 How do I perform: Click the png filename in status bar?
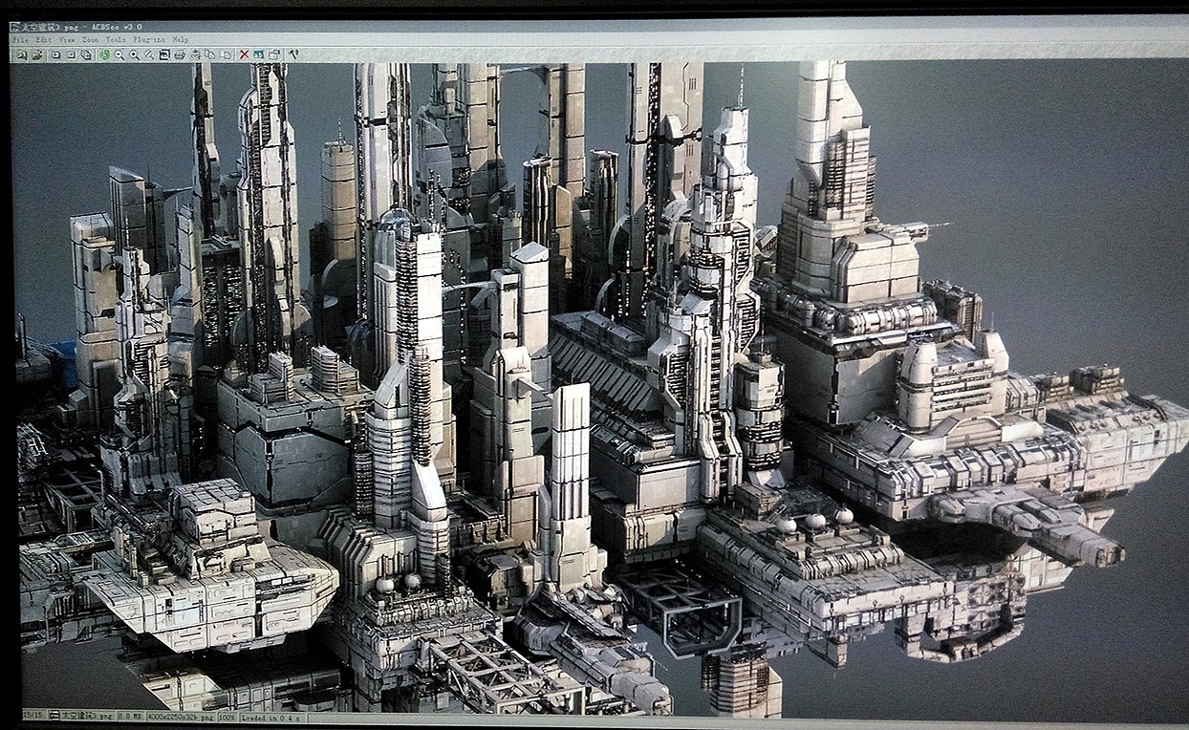click(x=89, y=715)
